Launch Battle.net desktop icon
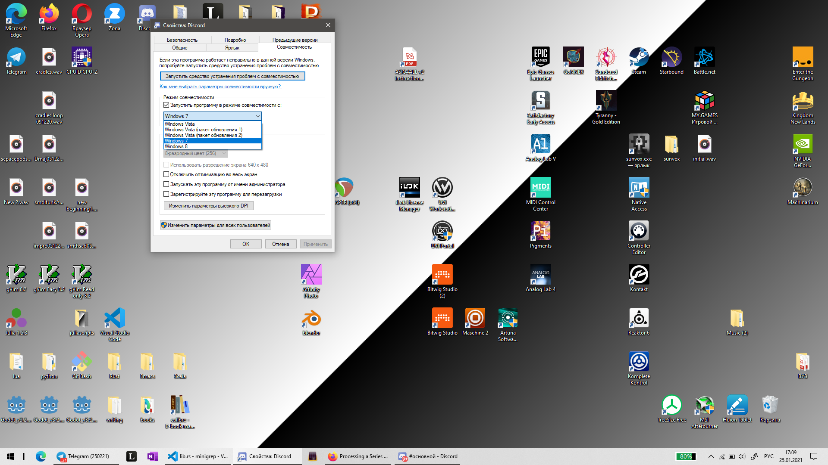 (704, 61)
